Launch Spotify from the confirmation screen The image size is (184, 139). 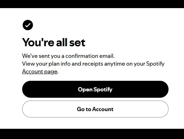coord(95,89)
